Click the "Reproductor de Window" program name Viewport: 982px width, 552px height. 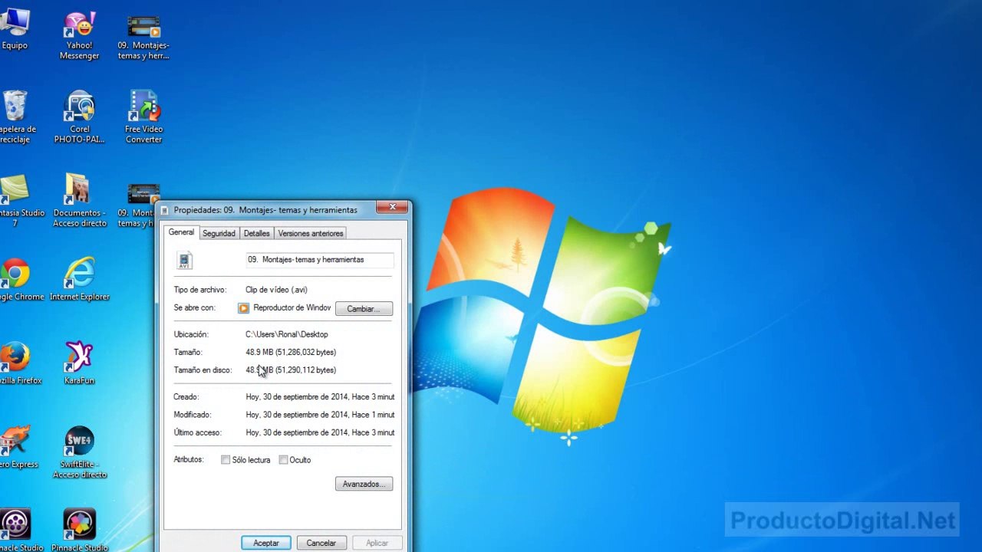tap(292, 308)
